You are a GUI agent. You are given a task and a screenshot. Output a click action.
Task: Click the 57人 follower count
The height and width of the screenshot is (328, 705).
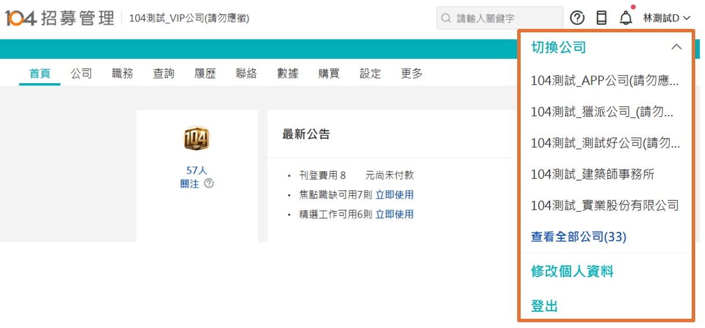[x=196, y=170]
